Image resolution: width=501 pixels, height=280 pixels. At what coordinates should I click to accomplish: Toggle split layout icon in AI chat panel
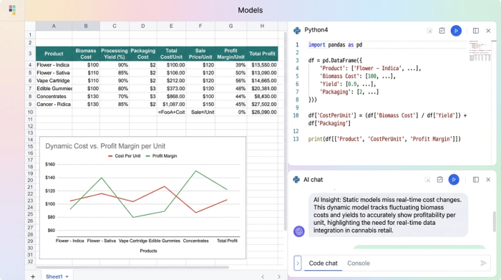(476, 180)
